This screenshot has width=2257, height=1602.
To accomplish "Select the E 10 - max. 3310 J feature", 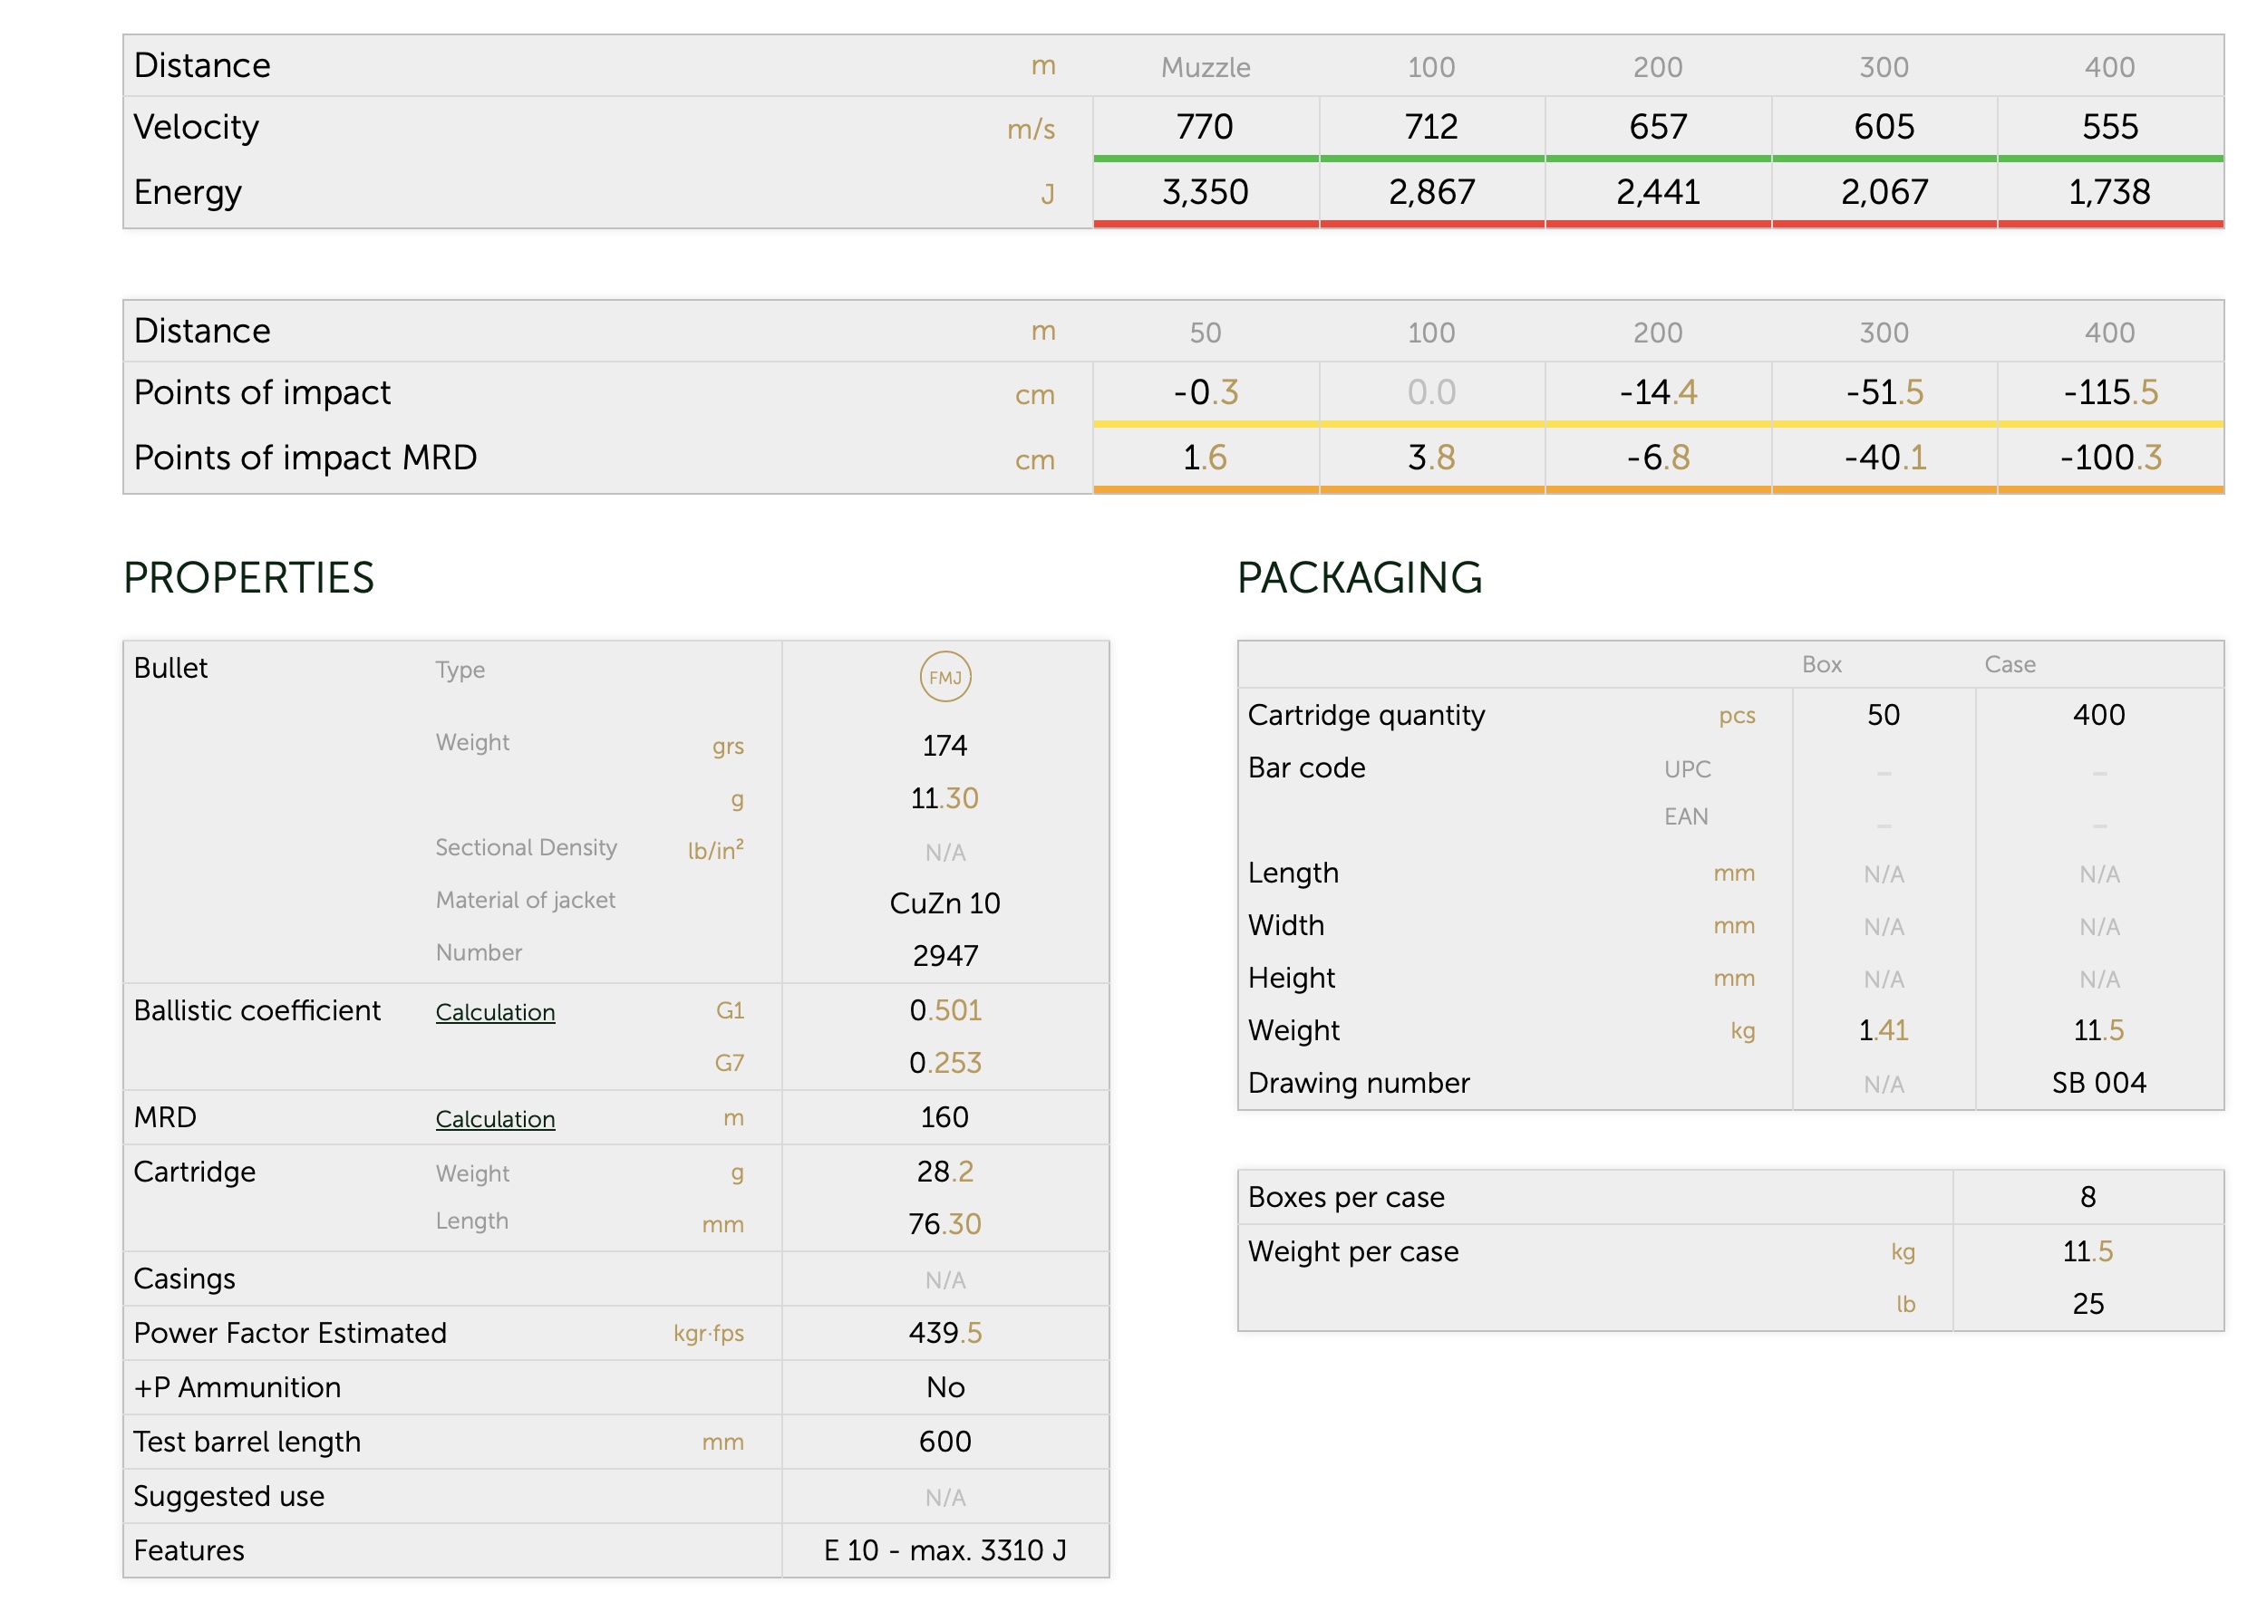I will coord(944,1550).
